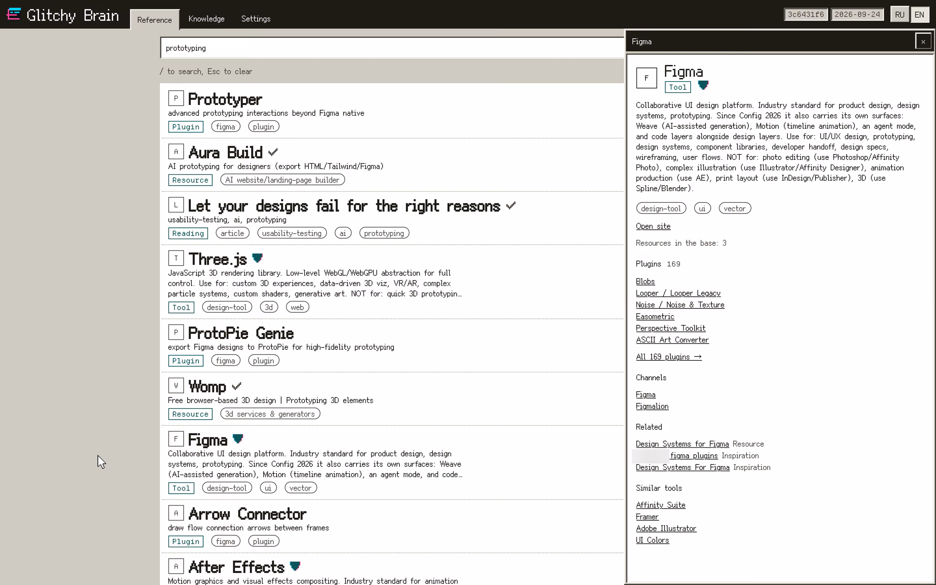Click the L icon of Let your designs fail

(x=176, y=205)
